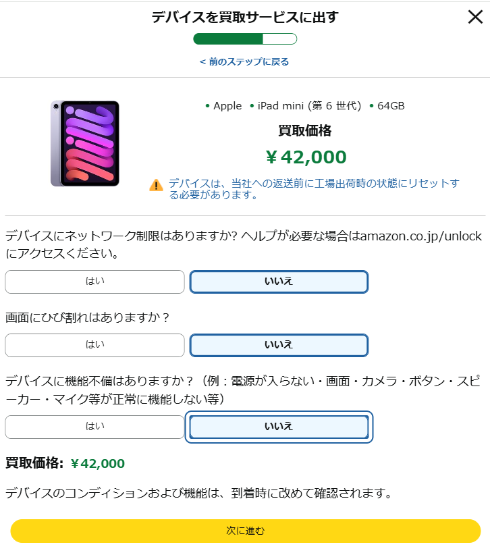Click the orange warning triangle icon
490x555 pixels.
(156, 185)
